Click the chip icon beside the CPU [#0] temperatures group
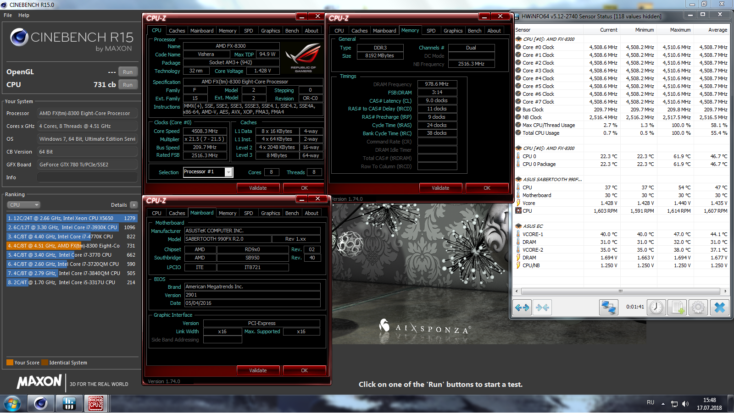The image size is (734, 413). [518, 148]
